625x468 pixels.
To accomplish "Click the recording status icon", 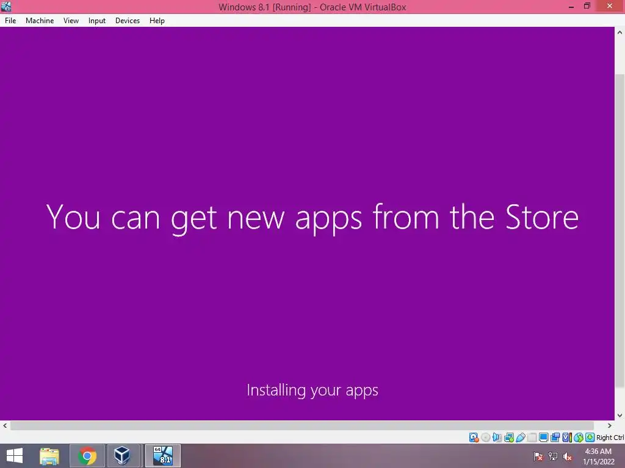I will [555, 438].
